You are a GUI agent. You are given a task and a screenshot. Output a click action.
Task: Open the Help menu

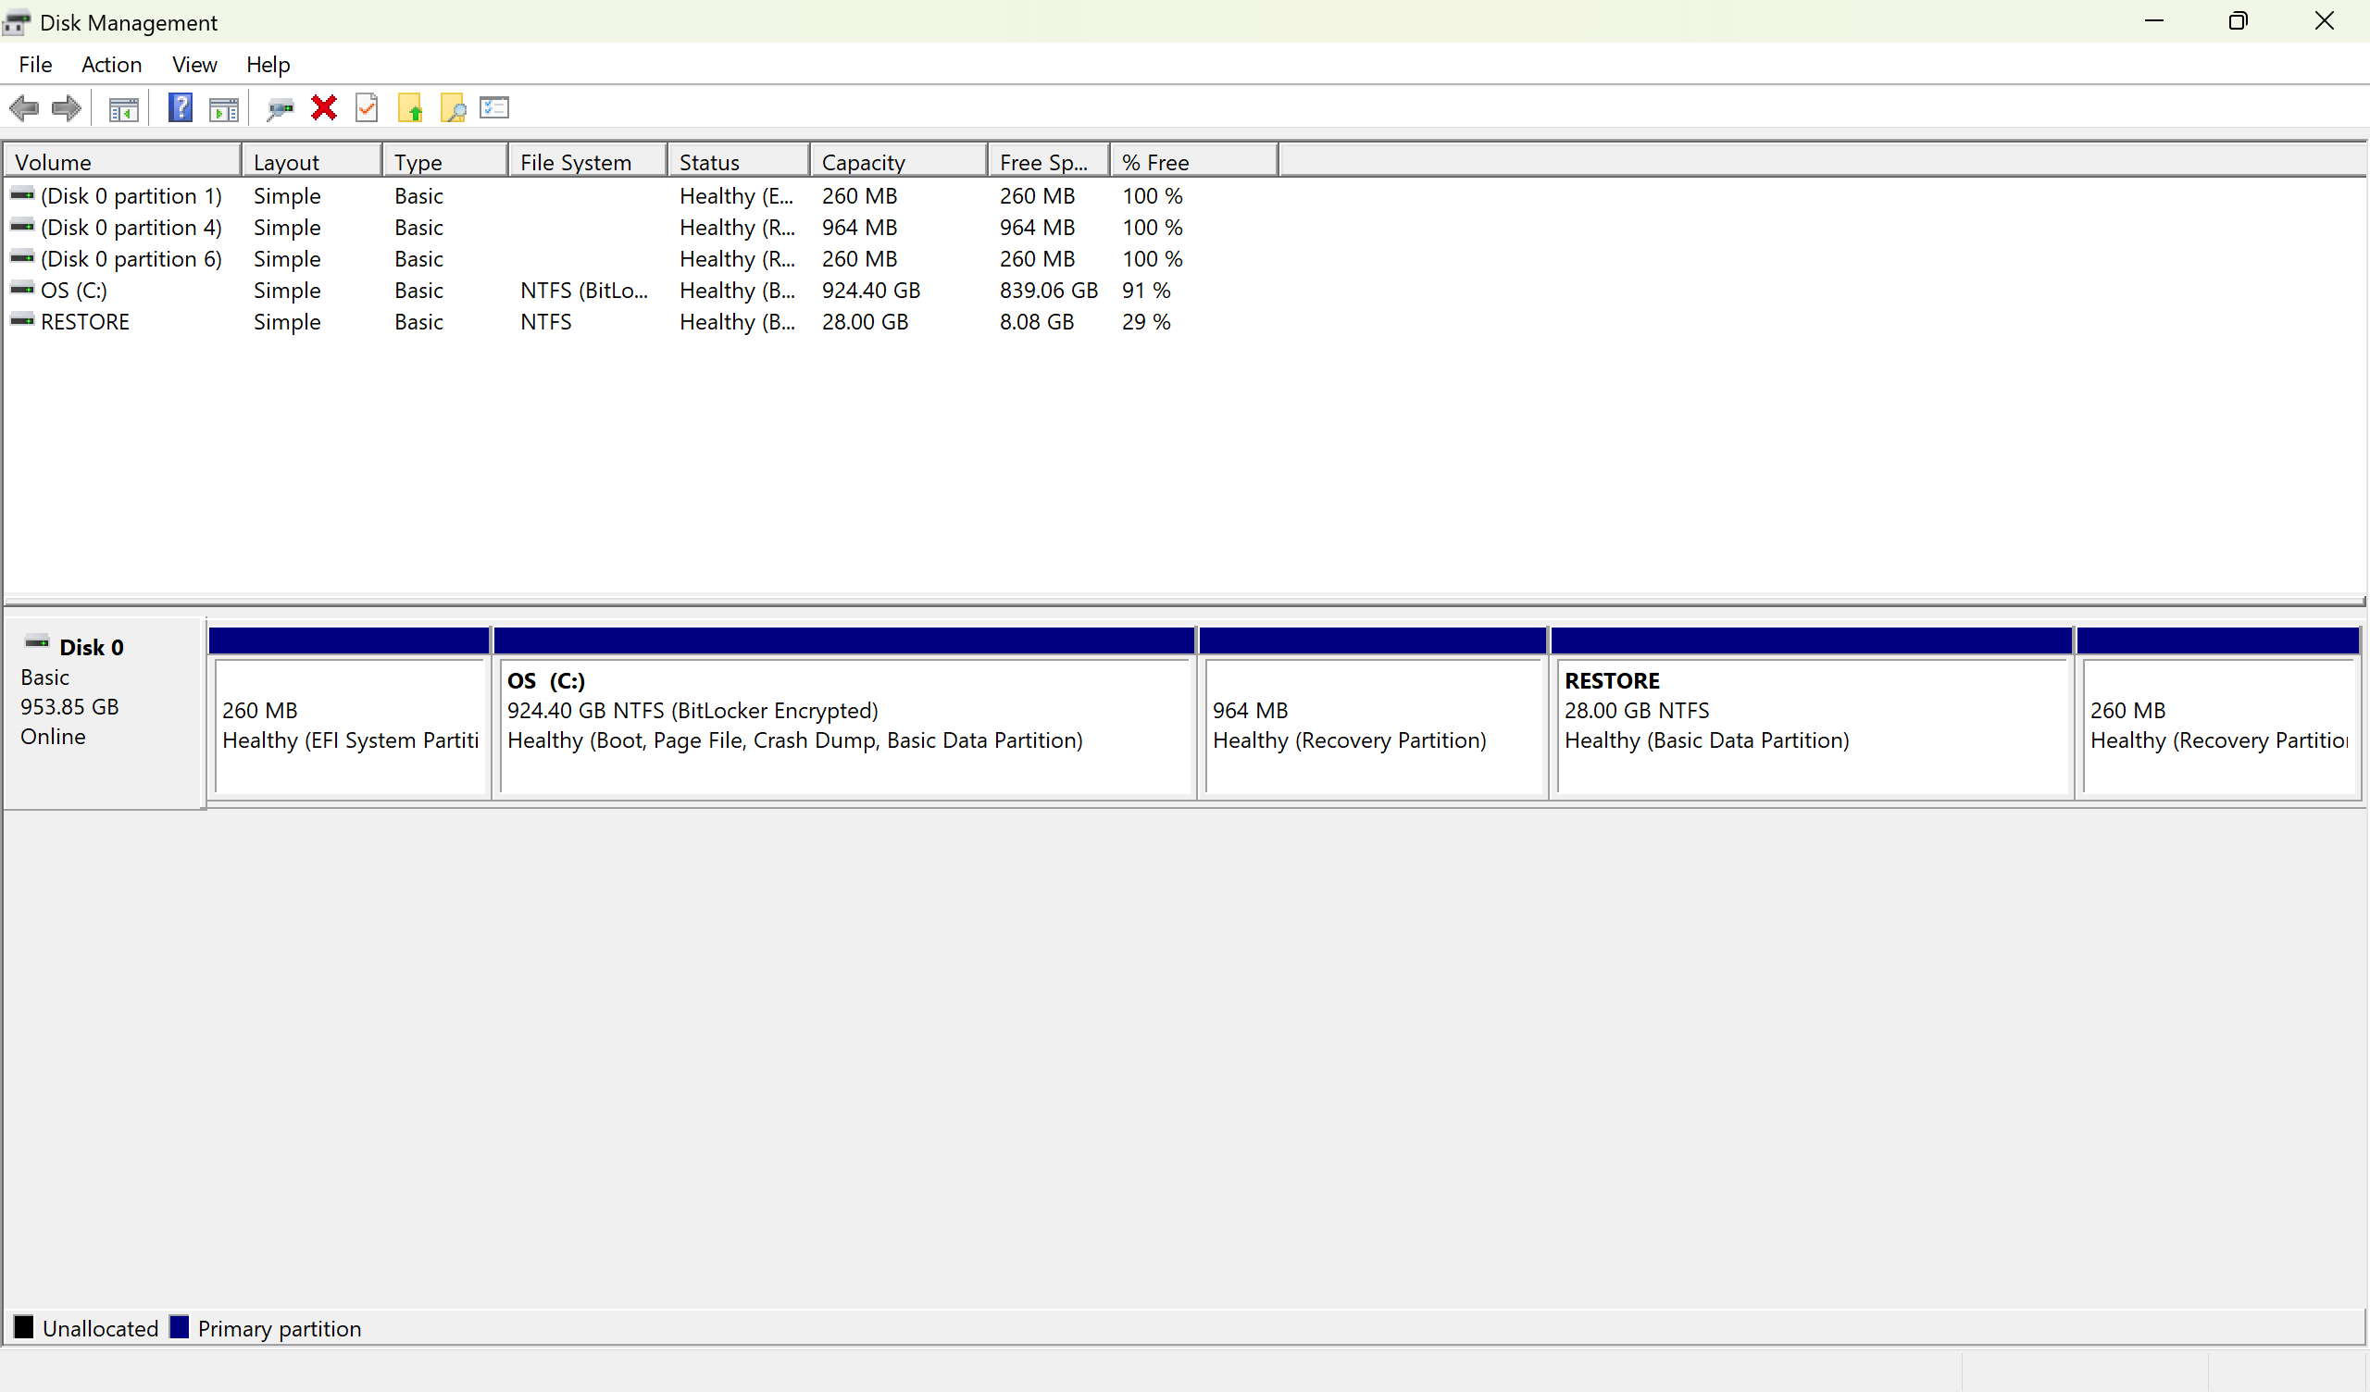(268, 64)
